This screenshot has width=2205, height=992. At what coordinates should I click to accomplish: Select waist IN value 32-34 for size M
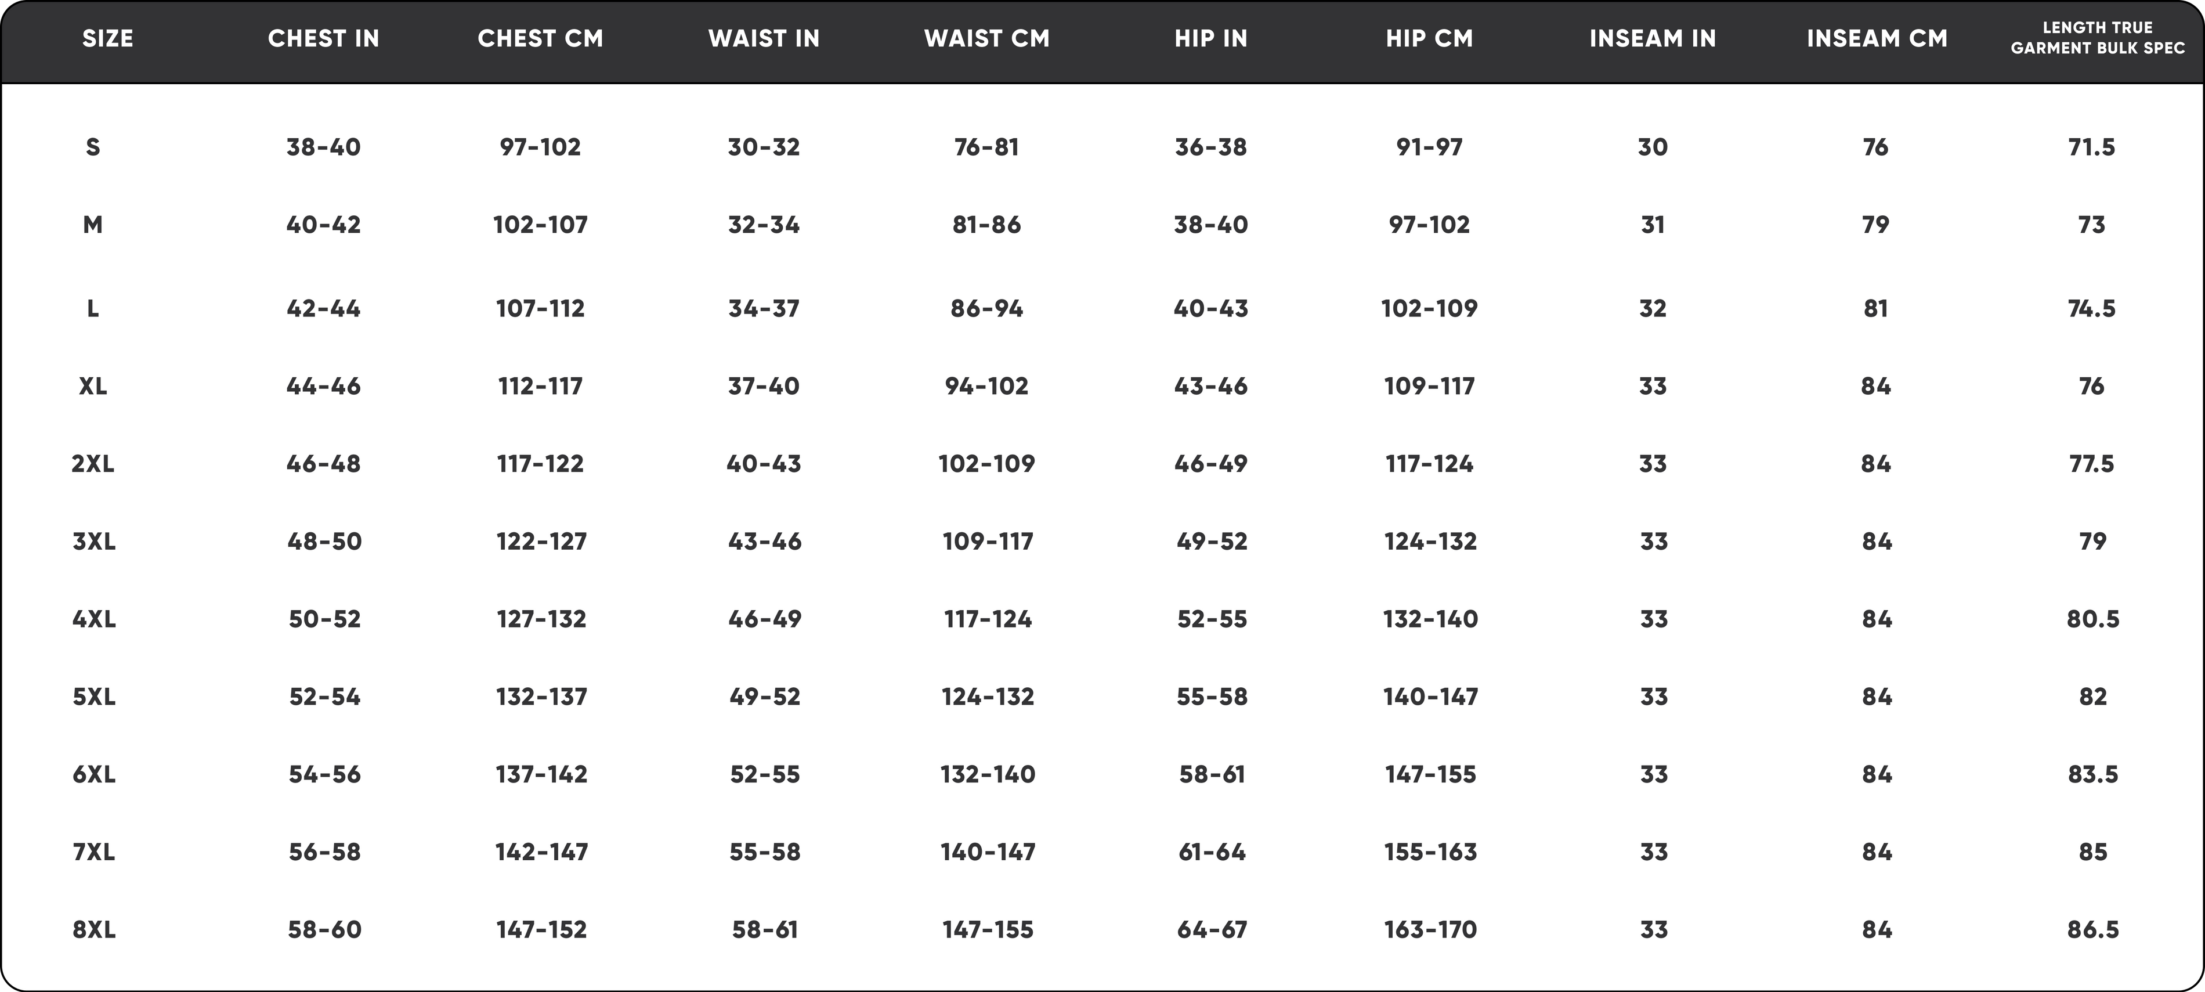pyautogui.click(x=764, y=225)
